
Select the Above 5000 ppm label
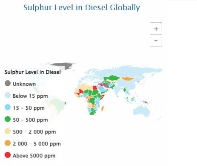pyautogui.click(x=34, y=156)
